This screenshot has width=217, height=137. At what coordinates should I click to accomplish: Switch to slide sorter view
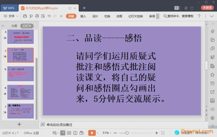[x=69, y=133]
